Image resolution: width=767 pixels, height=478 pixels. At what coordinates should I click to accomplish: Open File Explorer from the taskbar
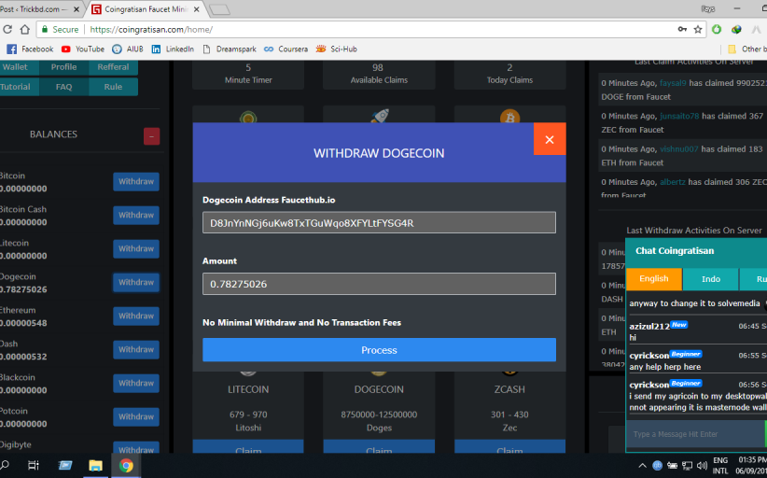pos(95,465)
